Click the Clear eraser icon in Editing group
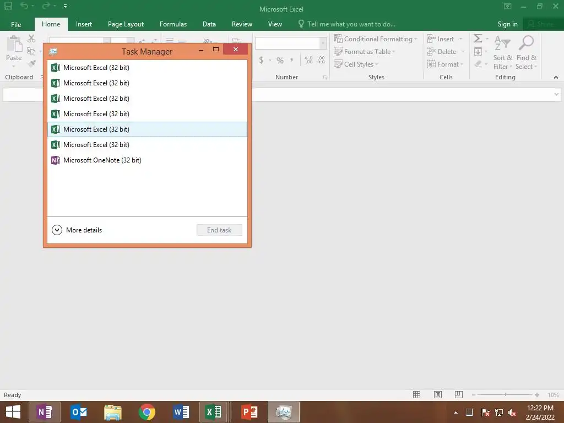This screenshot has height=423, width=564. 478,64
